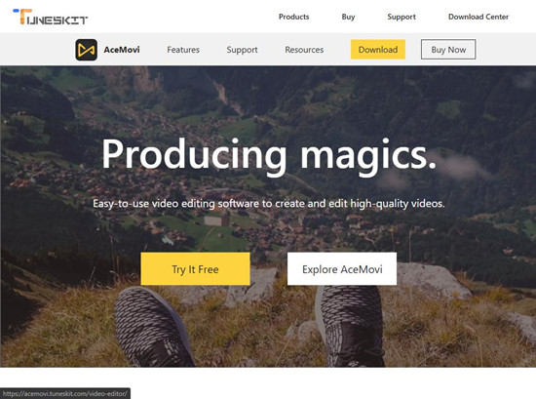Go to Download Center
The height and width of the screenshot is (399, 536).
point(479,17)
